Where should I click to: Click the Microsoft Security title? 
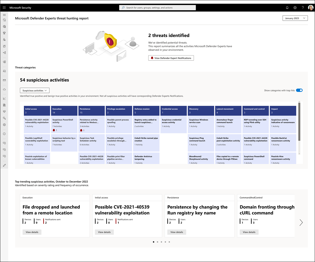(20, 8)
